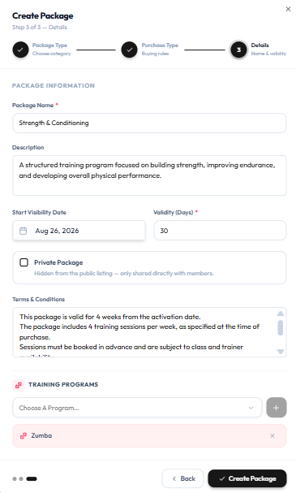
Task: Click the Back button
Action: click(183, 478)
